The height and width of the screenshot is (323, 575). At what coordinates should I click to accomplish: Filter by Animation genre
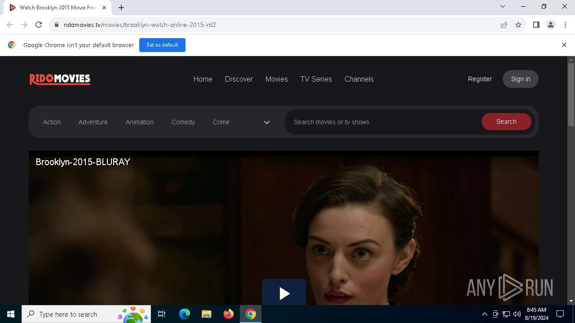(x=140, y=122)
